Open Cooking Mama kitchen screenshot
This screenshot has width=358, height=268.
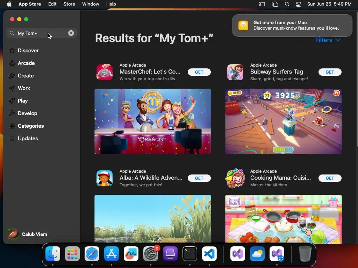283,219
